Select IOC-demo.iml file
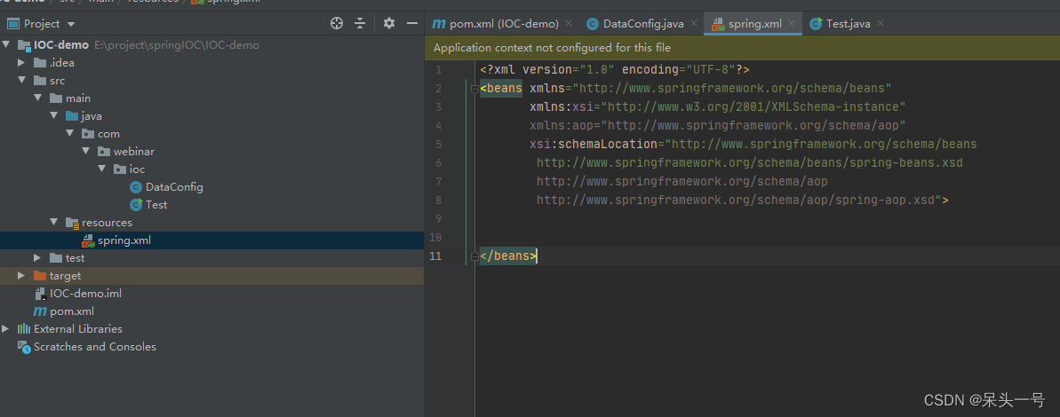The height and width of the screenshot is (417, 1060). 85,294
